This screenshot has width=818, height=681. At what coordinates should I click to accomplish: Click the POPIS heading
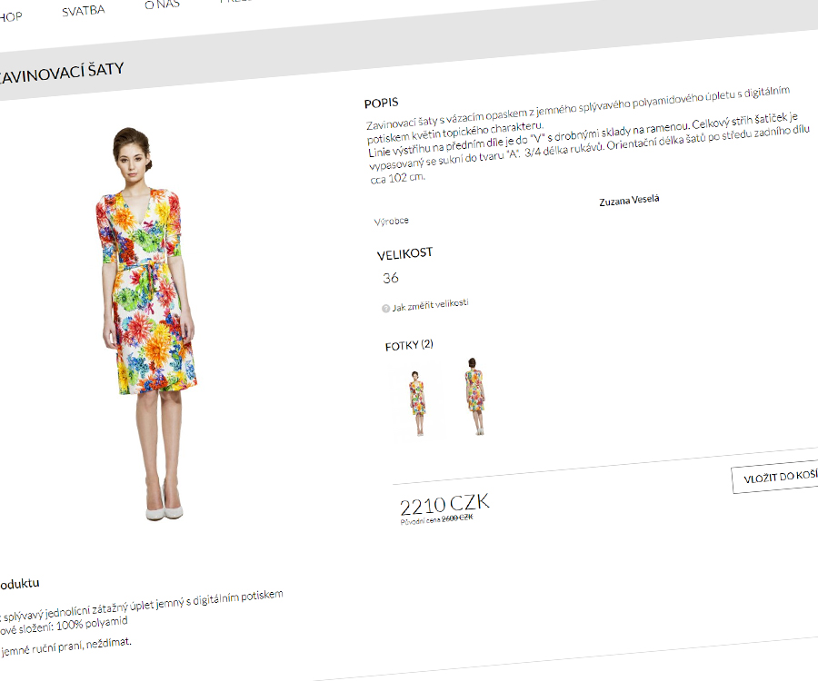(382, 103)
